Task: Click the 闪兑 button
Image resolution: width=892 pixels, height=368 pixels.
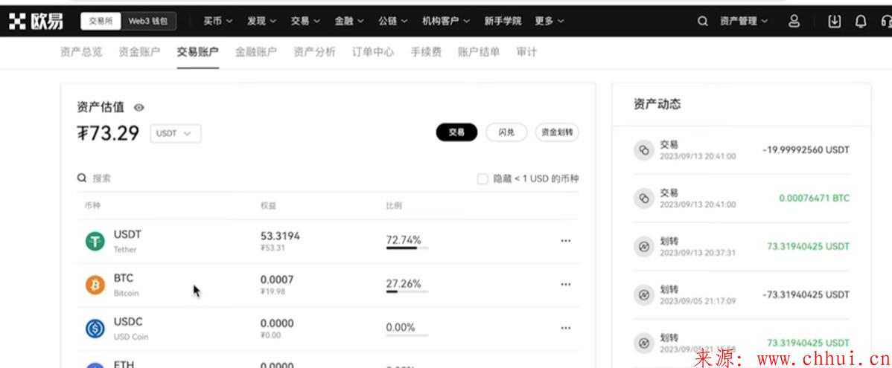Action: coord(506,132)
